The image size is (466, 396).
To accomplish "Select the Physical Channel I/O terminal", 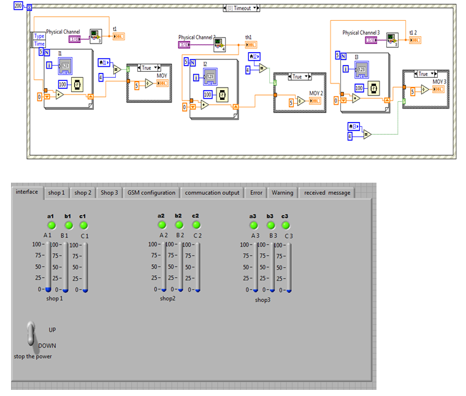I will pos(75,39).
